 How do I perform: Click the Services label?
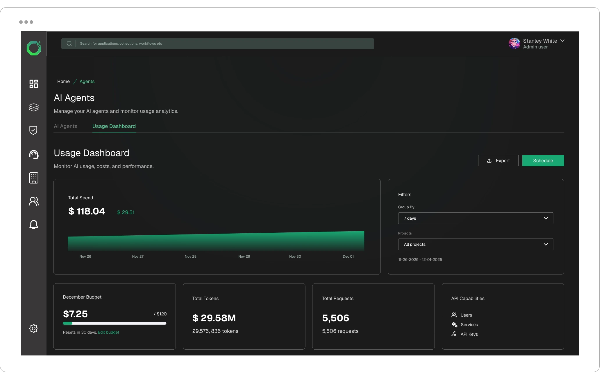pyautogui.click(x=469, y=325)
